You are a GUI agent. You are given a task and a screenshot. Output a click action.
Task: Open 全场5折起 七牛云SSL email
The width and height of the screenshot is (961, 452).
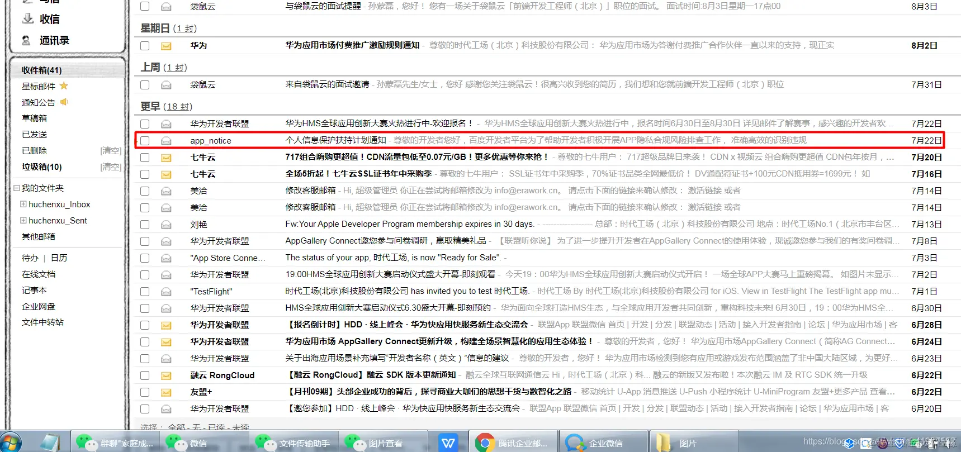358,174
